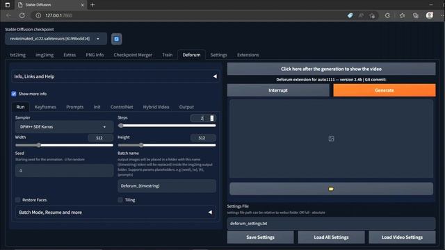Open the Extras tab
Image resolution: width=445 pixels, height=250 pixels.
[70, 55]
